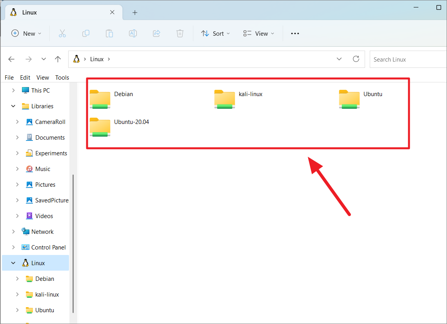Open the View layout dropdown
The width and height of the screenshot is (447, 324).
(258, 33)
